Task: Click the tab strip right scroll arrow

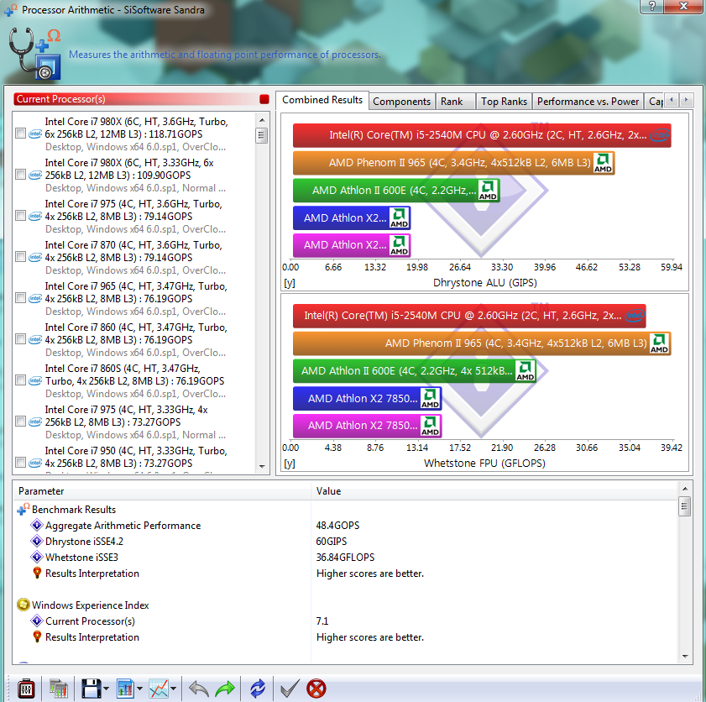Action: tap(686, 100)
